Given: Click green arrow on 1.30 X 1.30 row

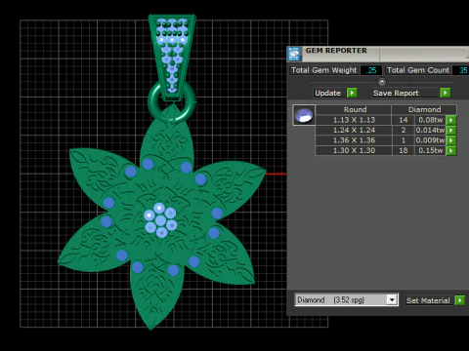Looking at the screenshot, I should (x=451, y=151).
